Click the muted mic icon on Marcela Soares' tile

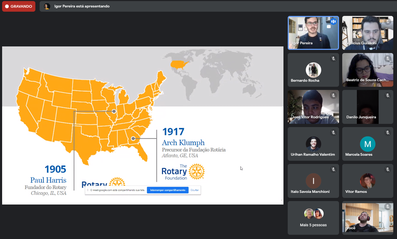[x=388, y=133]
